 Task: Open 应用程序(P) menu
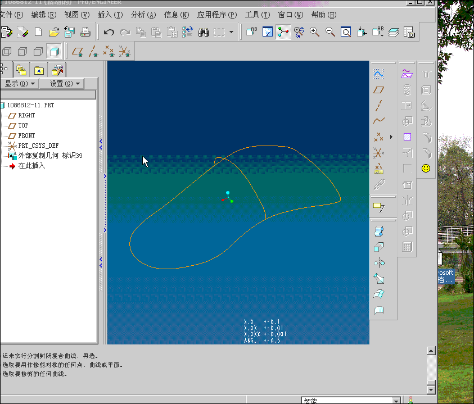tap(217, 15)
